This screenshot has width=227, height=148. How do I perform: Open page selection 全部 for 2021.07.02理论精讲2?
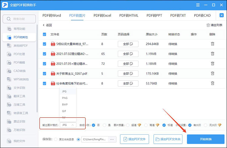coord(128,54)
